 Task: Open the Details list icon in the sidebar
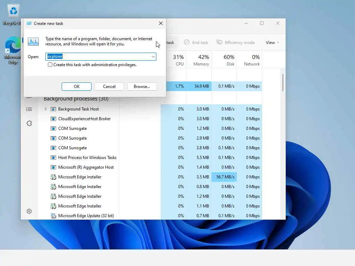coord(29,109)
